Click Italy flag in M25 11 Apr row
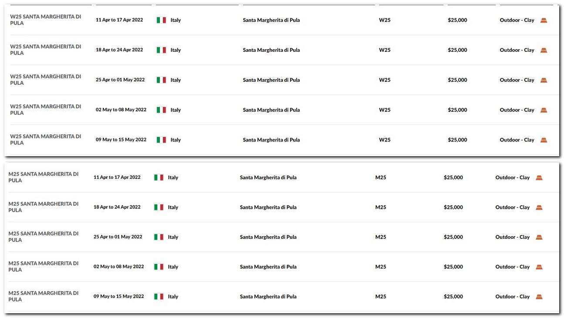This screenshot has width=564, height=318. click(x=159, y=177)
